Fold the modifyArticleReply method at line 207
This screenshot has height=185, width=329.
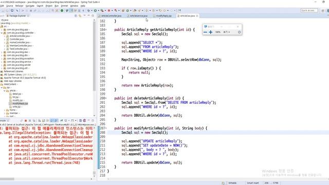click(x=106, y=128)
